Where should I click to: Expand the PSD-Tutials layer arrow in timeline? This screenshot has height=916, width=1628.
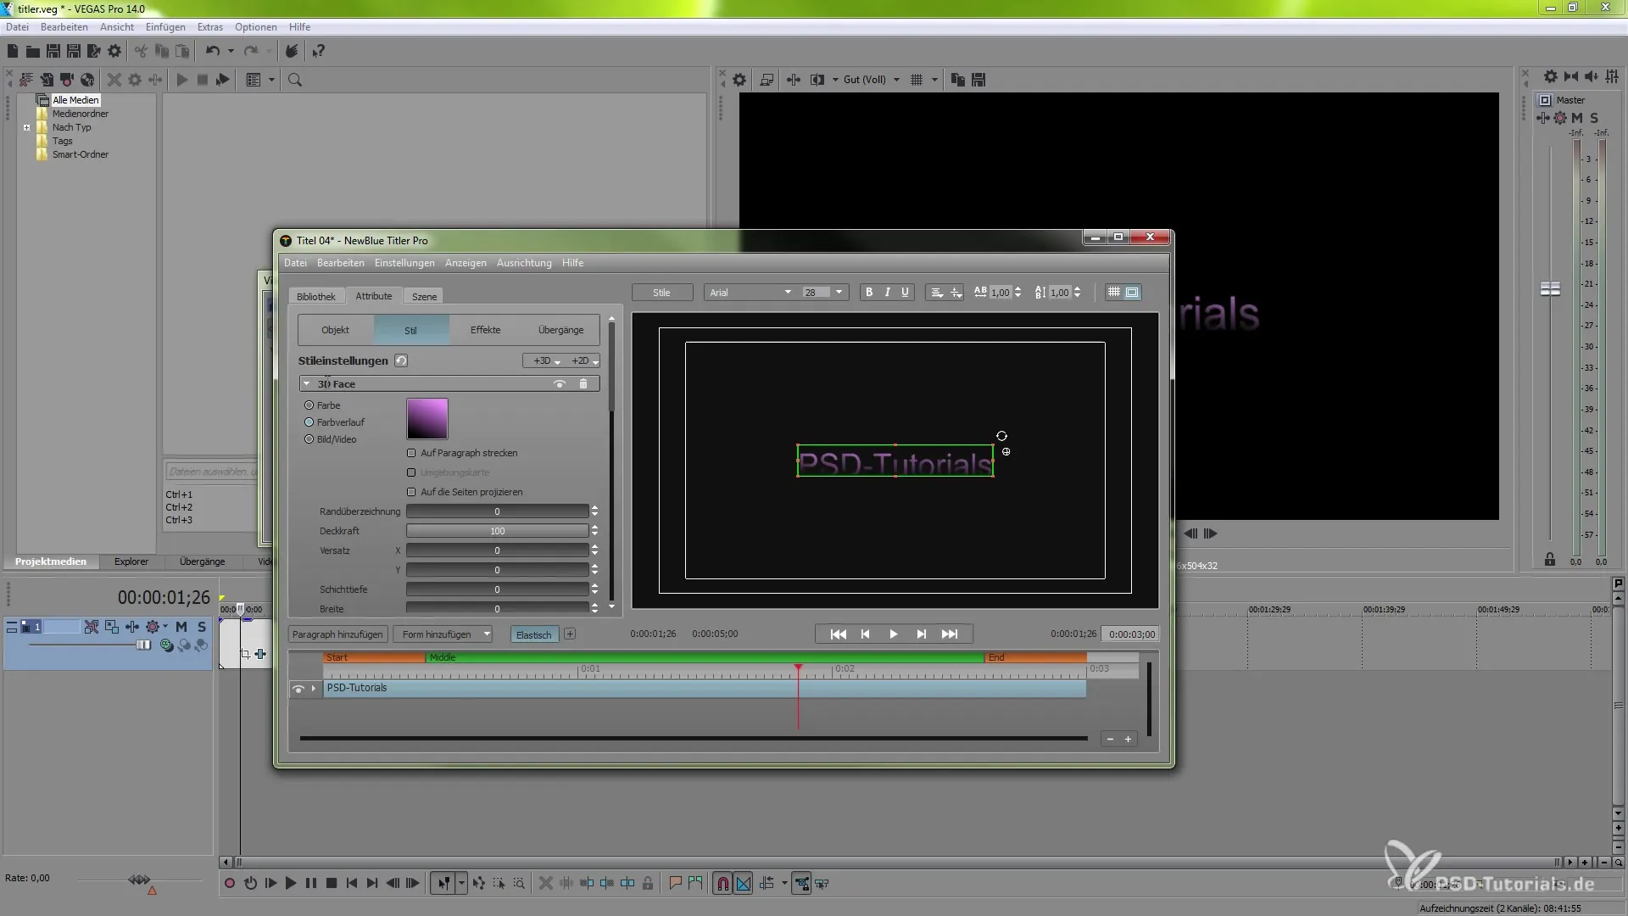[x=314, y=689]
